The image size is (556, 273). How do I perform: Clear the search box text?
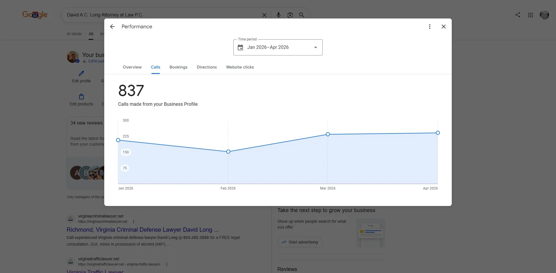click(264, 15)
